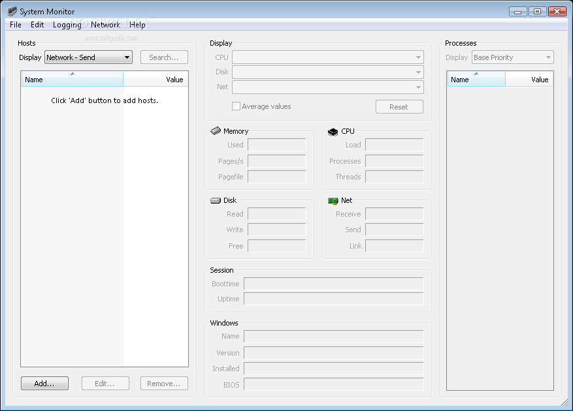Sort hosts by Value column header
The height and width of the screenshot is (411, 573).
pos(156,79)
